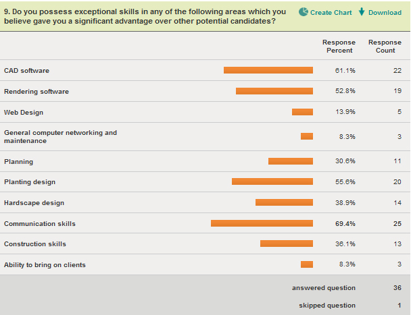Click the Download link text
This screenshot has height=315, width=411.
click(x=385, y=12)
